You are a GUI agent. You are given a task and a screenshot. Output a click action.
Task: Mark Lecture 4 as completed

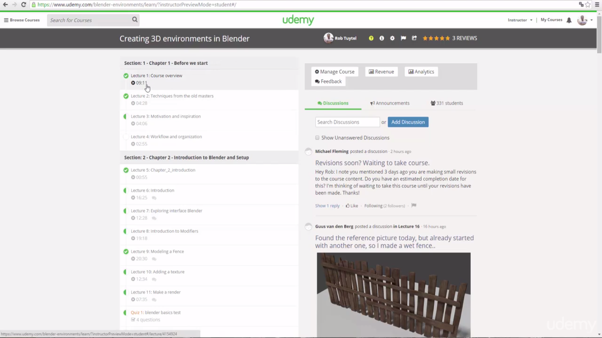[x=126, y=137]
